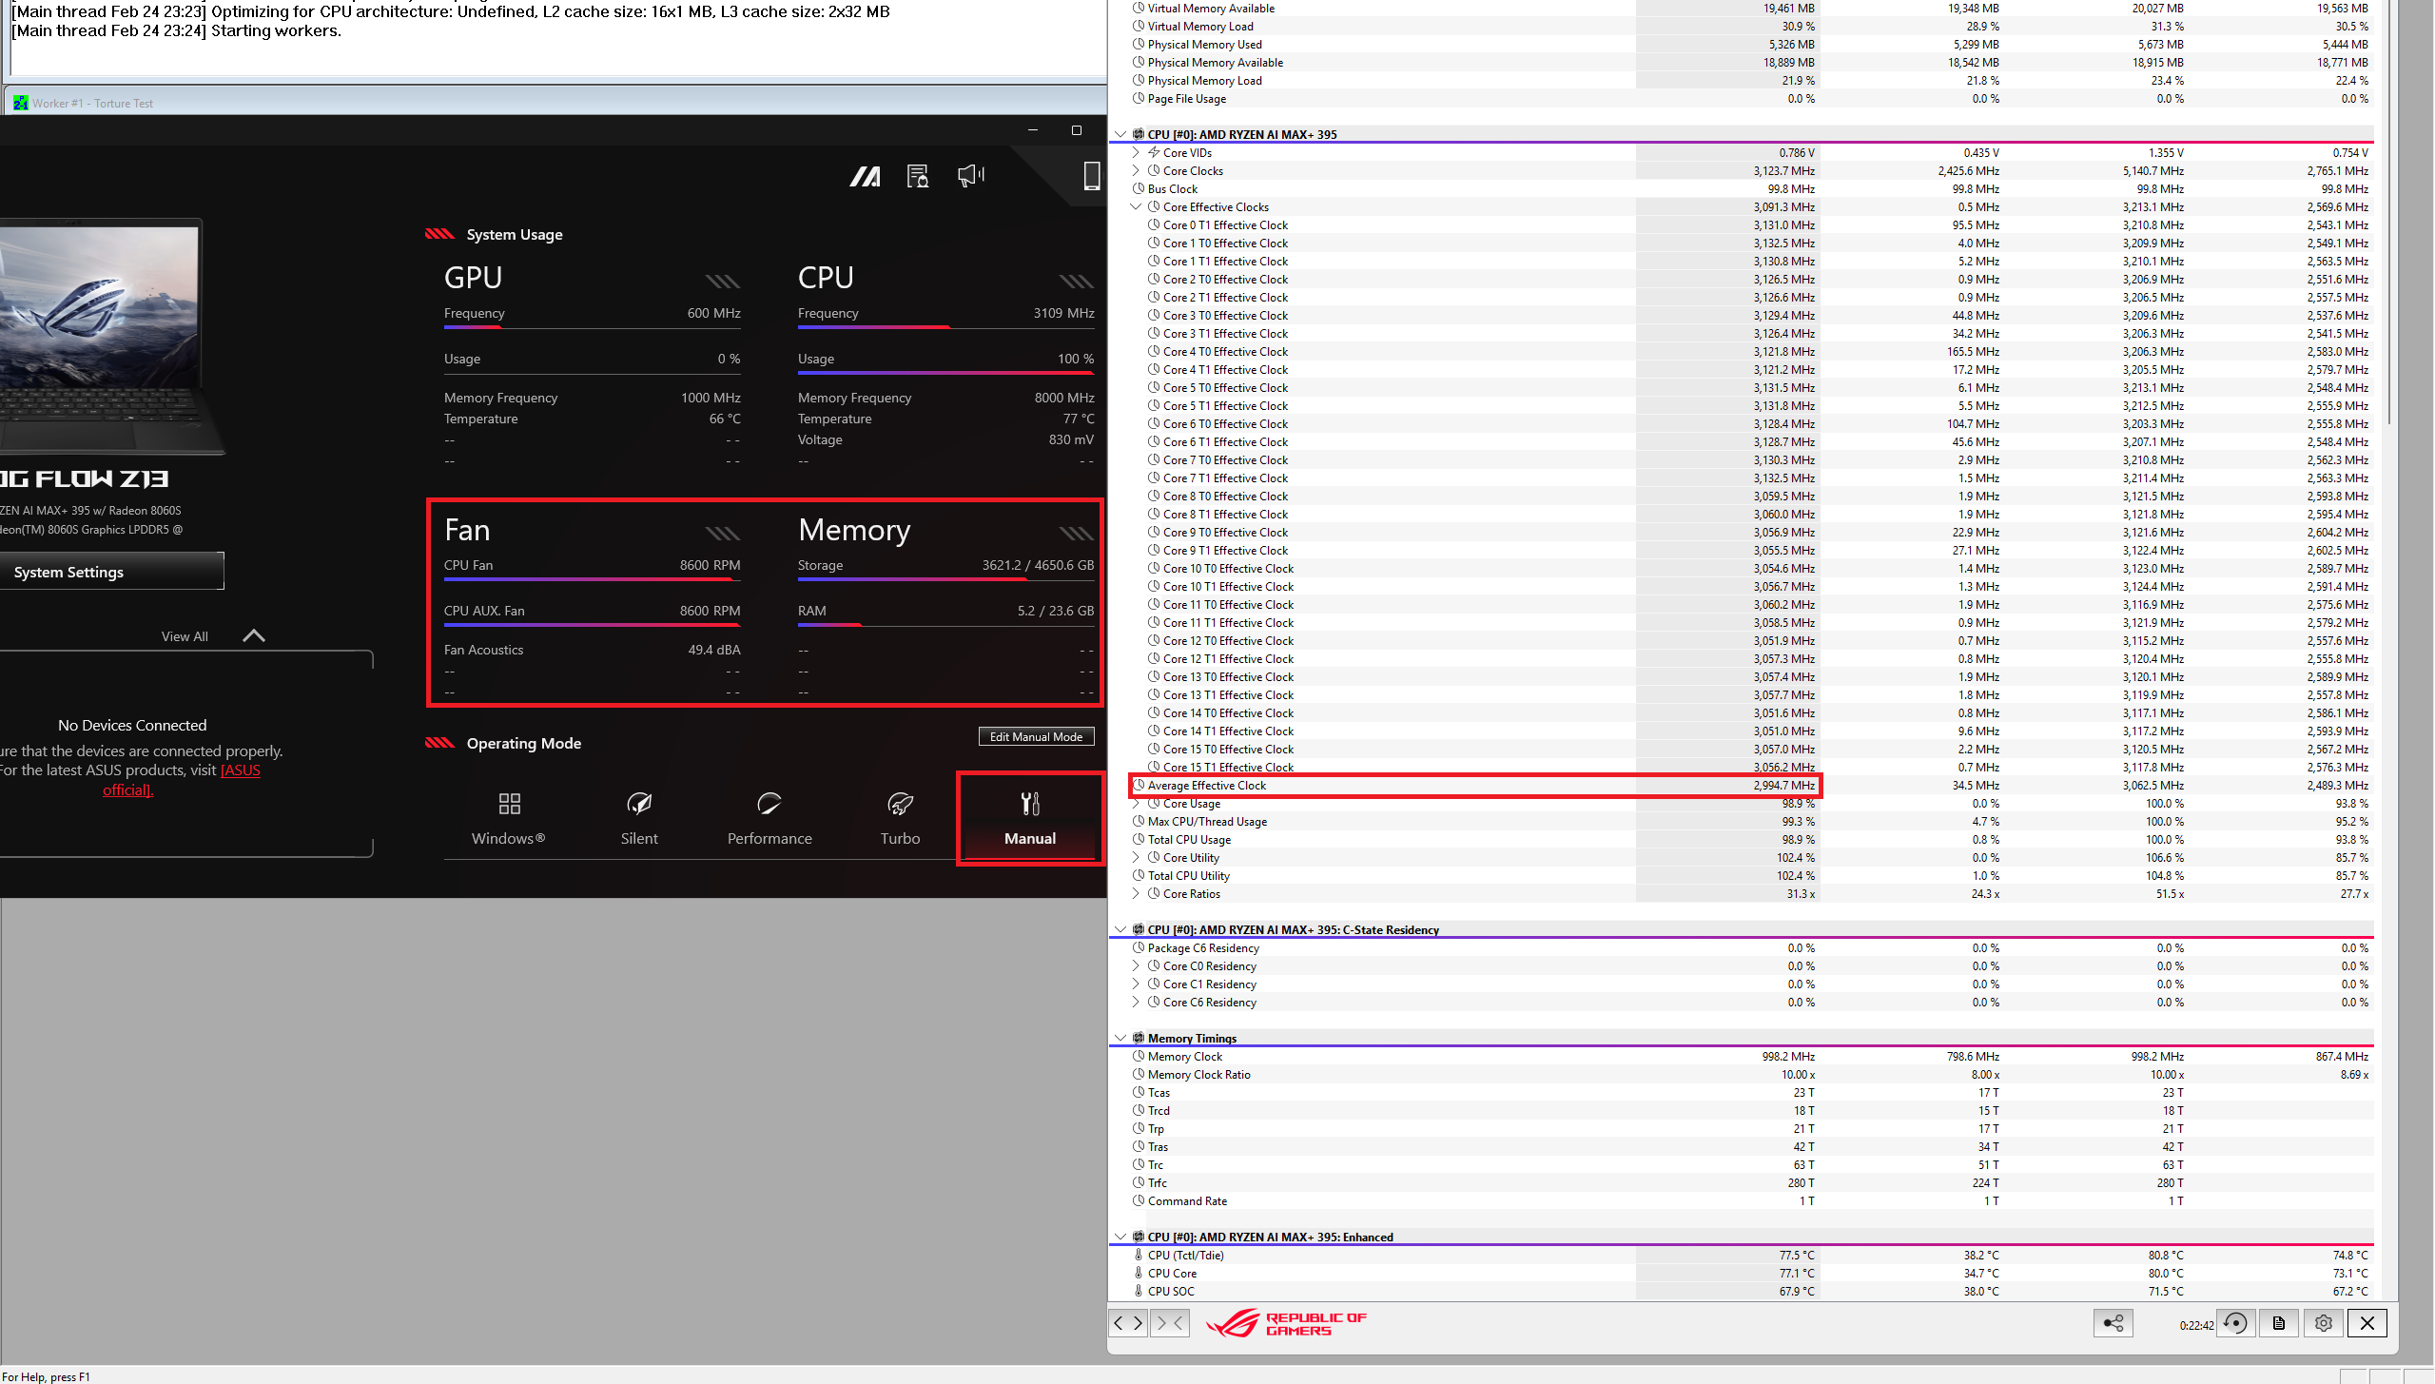Collapse the Core Effective Clocks tree
The image size is (2435, 1384).
tap(1136, 206)
